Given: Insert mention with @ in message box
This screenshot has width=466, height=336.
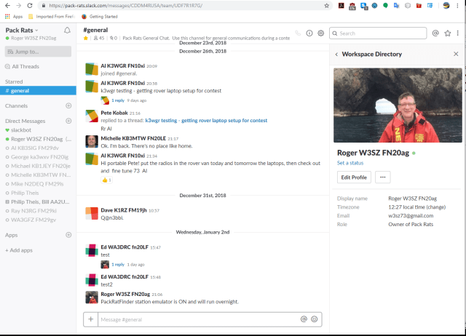Looking at the screenshot, I should (x=304, y=319).
